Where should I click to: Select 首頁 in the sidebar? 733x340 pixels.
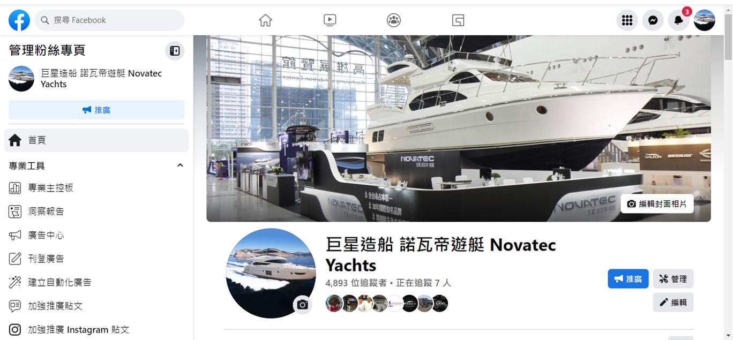click(96, 140)
